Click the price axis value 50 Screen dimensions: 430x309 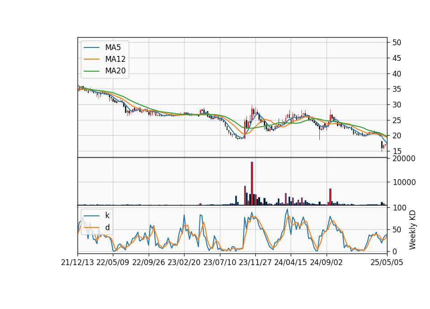pos(396,43)
